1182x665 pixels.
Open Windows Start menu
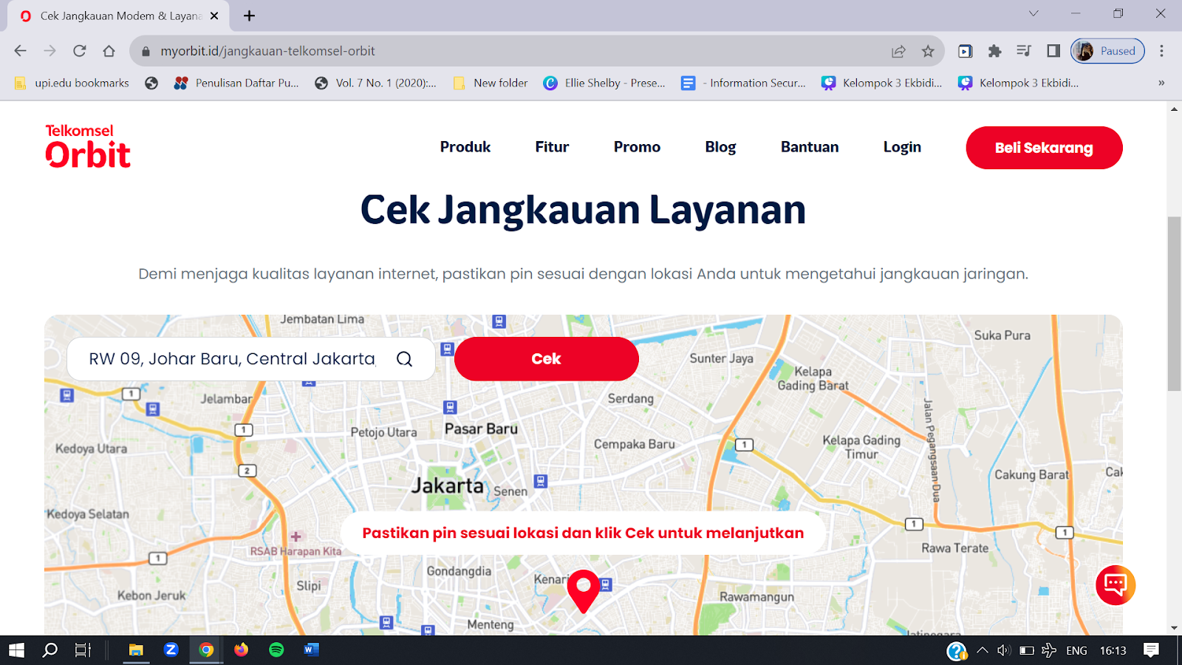(x=16, y=650)
